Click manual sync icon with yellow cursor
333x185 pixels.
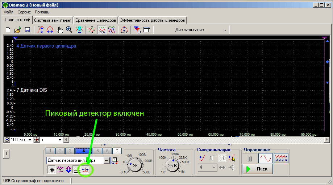click(x=232, y=158)
